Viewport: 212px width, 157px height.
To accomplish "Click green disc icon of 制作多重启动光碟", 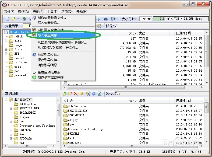I will point(34,77).
